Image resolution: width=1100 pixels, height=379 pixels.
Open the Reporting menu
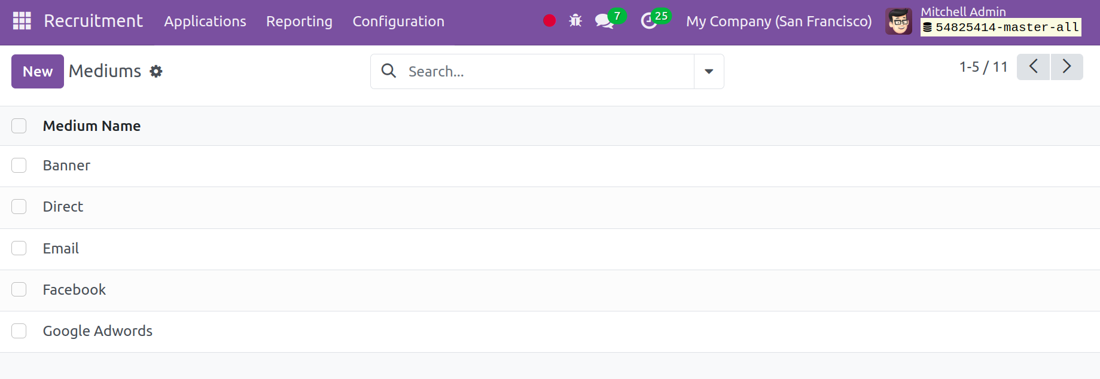(x=299, y=22)
